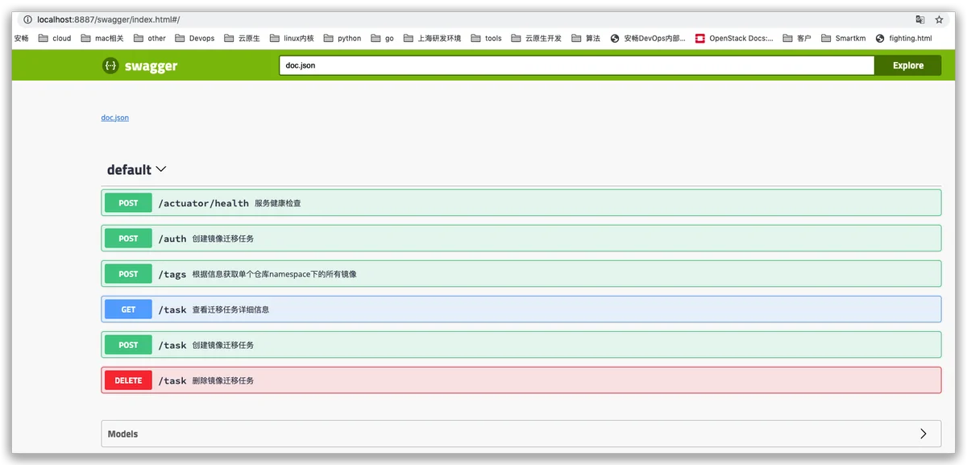Open the python bookmark folder
The image size is (967, 465).
(342, 38)
